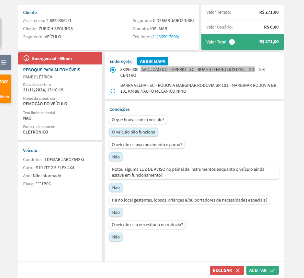
Task: Click the REBOQUE PARA AUTOMÓVEIS heading
Action: [52, 70]
